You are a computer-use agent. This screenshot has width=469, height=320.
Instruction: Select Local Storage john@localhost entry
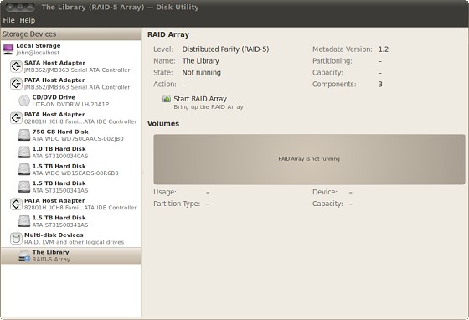(x=70, y=49)
